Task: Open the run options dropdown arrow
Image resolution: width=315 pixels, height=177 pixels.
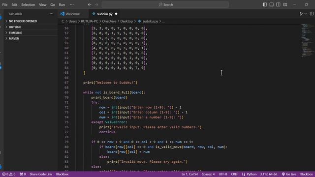Action: click(x=306, y=14)
